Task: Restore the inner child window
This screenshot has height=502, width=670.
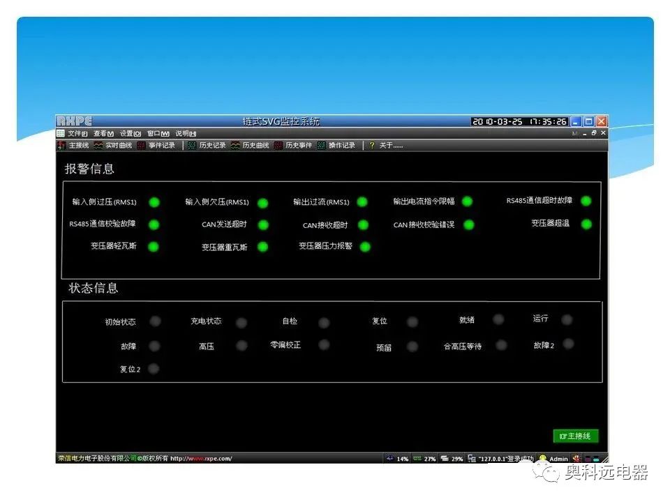Action: (594, 133)
